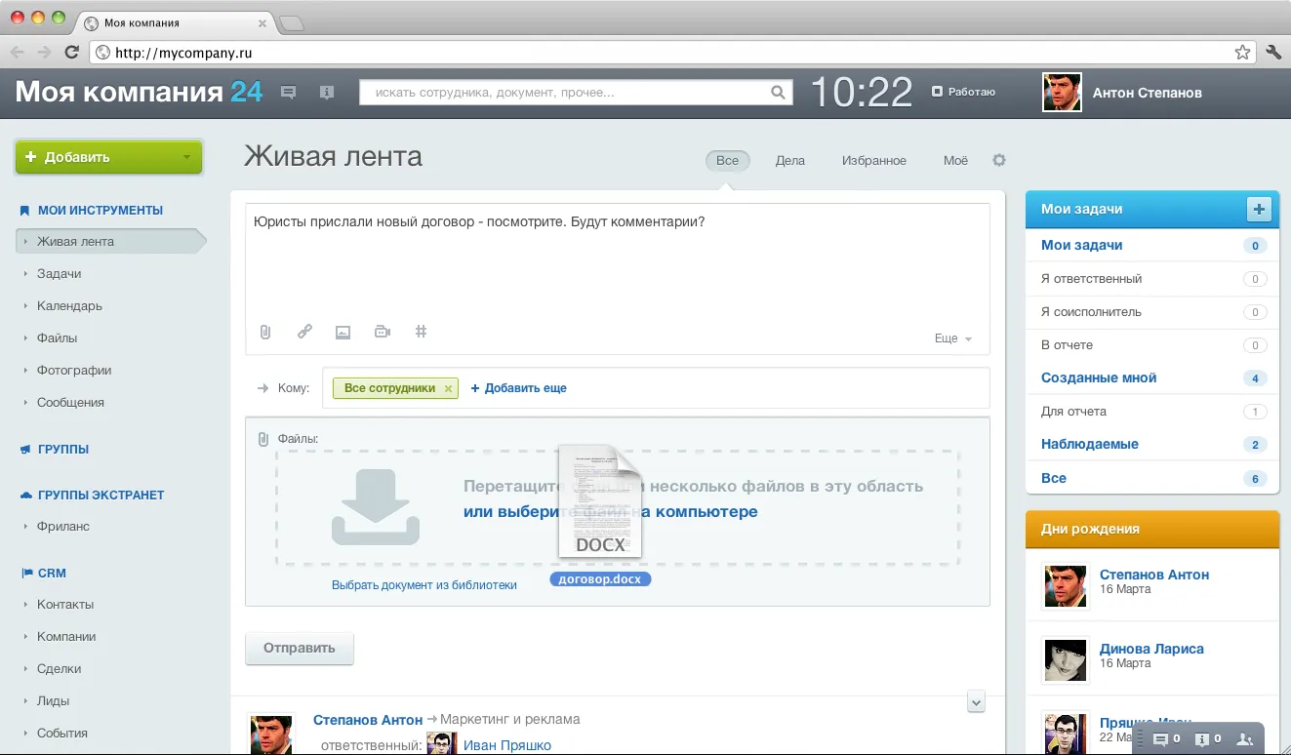Expand the feed post options arrow
This screenshot has width=1291, height=755.
pyautogui.click(x=976, y=700)
